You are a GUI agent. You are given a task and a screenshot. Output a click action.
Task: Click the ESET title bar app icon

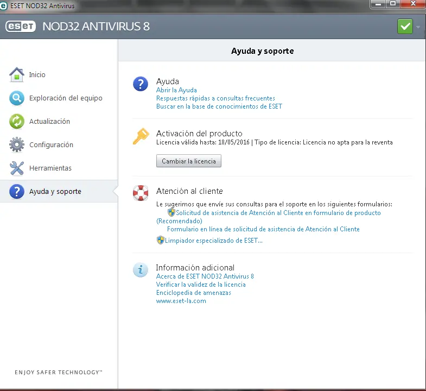(4, 5)
